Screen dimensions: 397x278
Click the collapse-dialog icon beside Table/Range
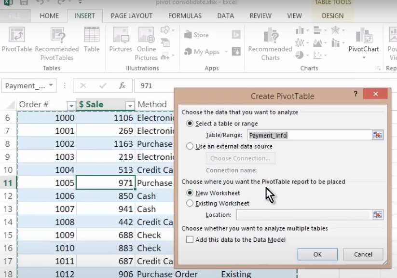(378, 135)
